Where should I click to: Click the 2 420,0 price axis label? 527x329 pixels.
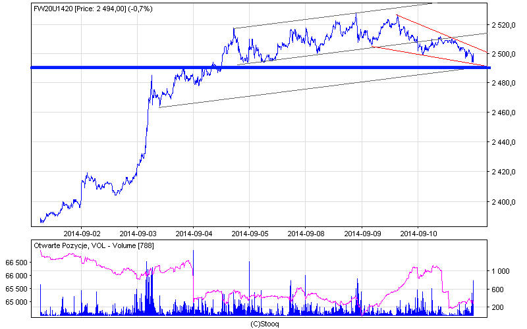tap(503, 172)
